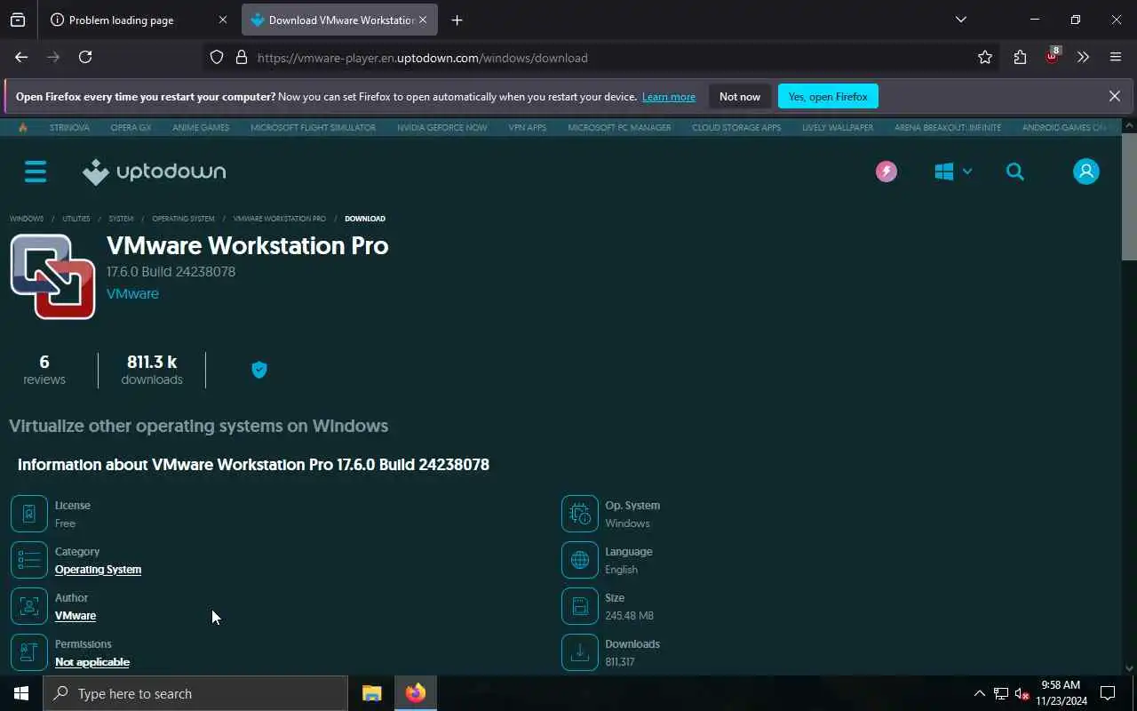Open CLOUD STORAGE APPS in top bar

pyautogui.click(x=736, y=128)
